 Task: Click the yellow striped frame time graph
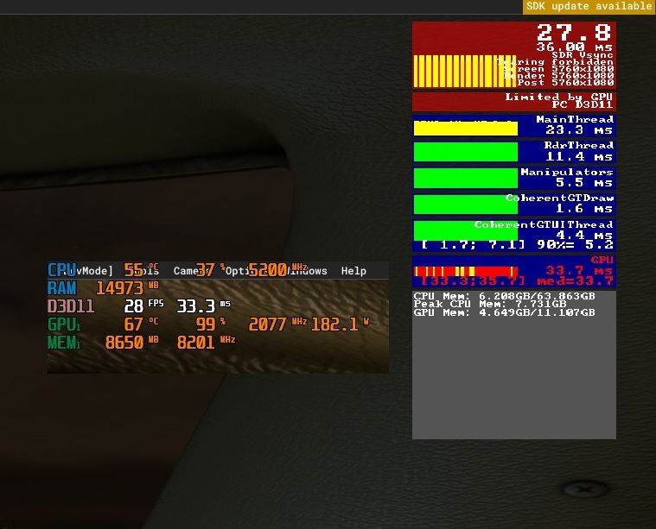(x=464, y=71)
